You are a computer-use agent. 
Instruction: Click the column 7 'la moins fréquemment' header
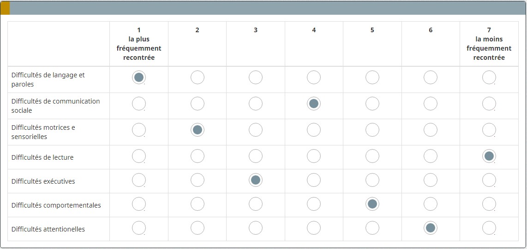point(489,44)
